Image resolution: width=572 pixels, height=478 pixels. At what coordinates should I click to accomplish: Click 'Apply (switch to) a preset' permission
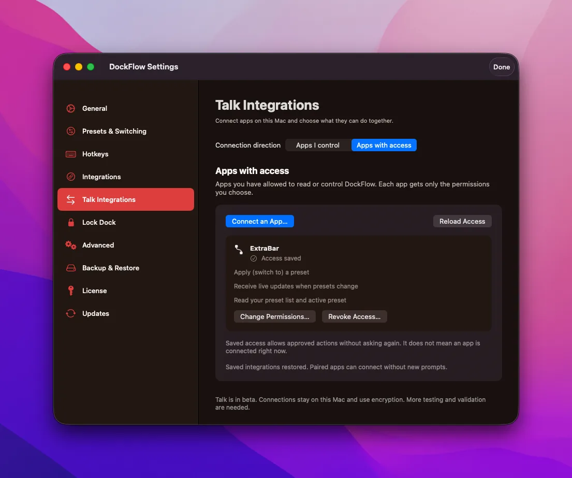point(271,272)
